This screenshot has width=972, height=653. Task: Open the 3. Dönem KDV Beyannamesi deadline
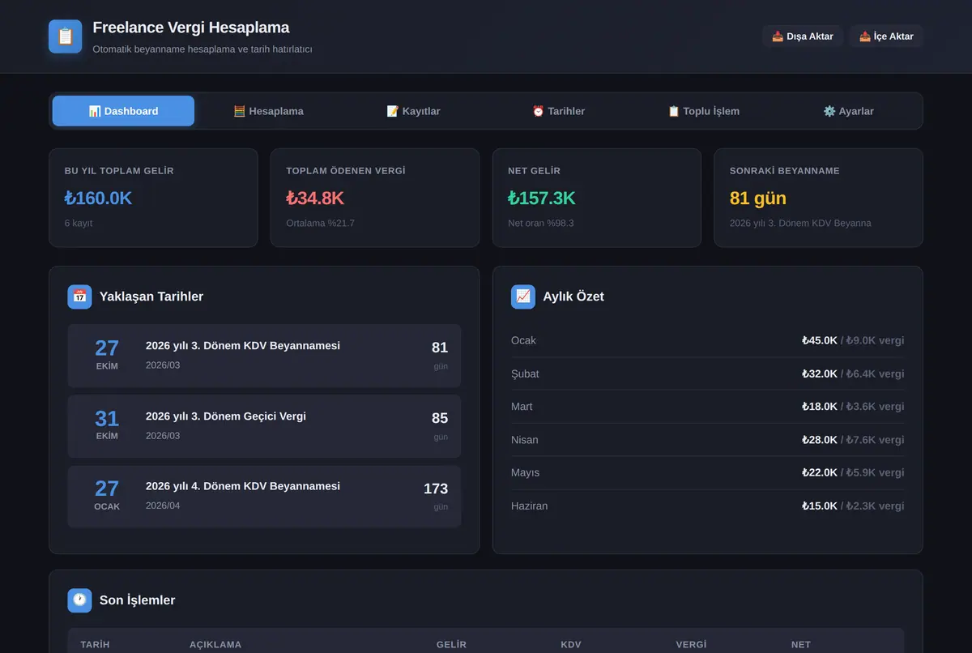(264, 355)
